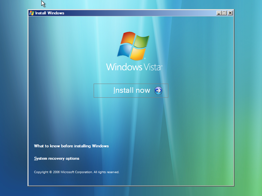Close the Install Windows window
The width and height of the screenshot is (262, 196).
(230, 13)
